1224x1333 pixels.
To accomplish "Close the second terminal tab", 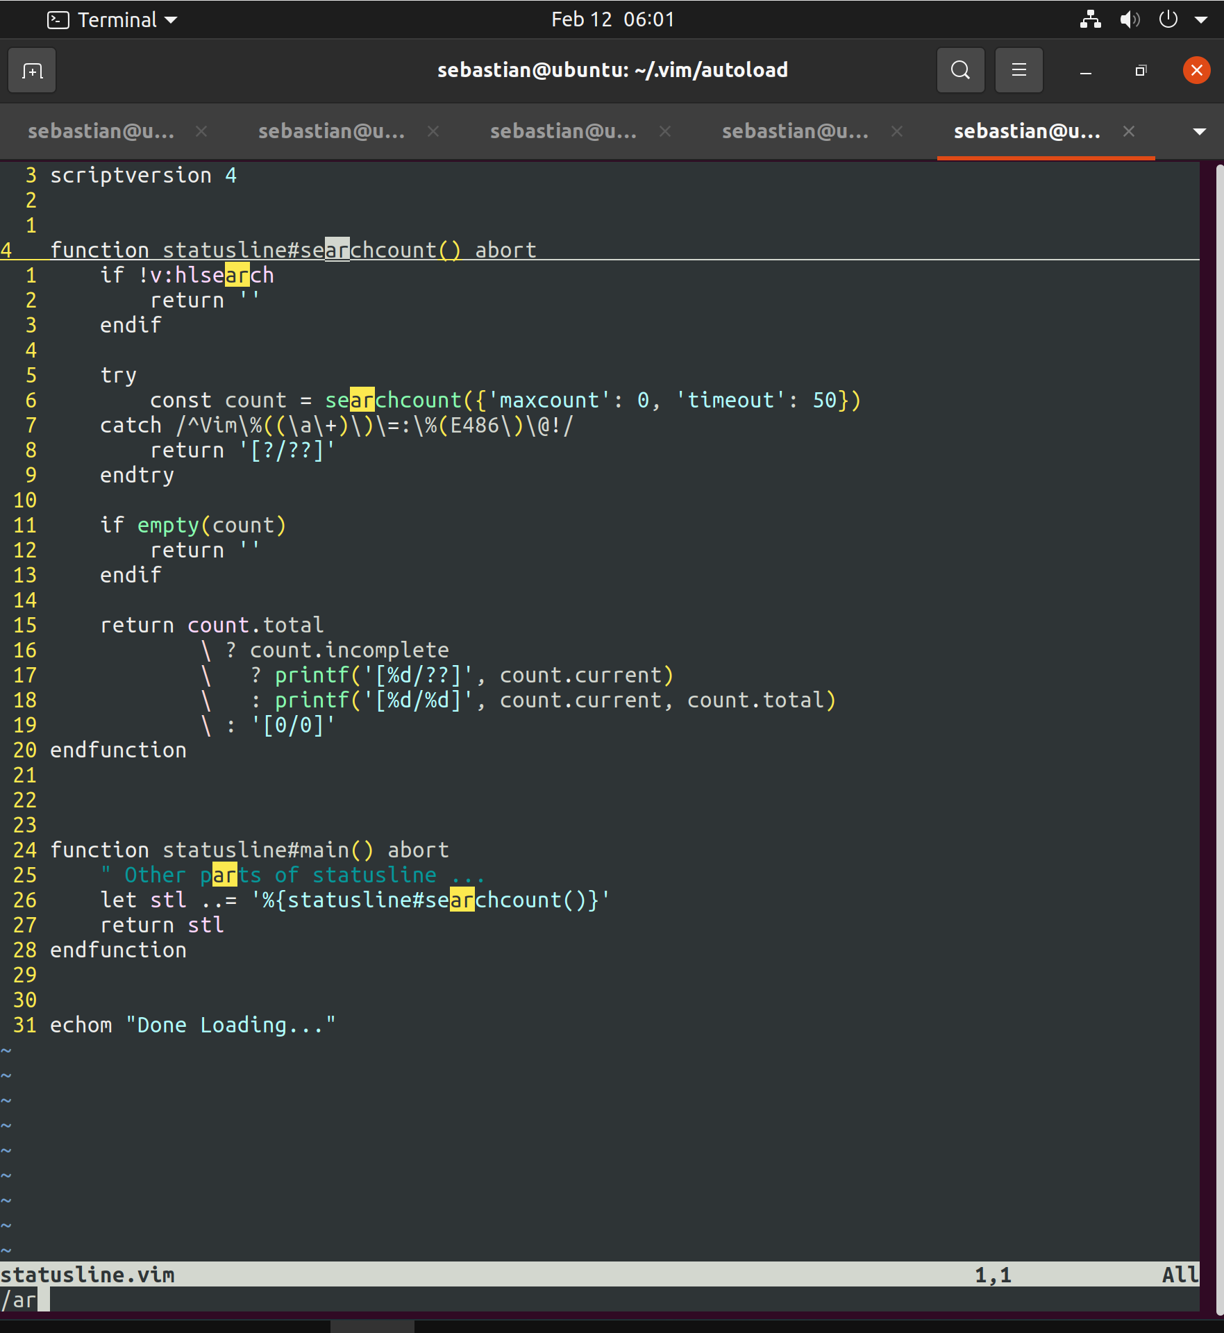I will [433, 131].
